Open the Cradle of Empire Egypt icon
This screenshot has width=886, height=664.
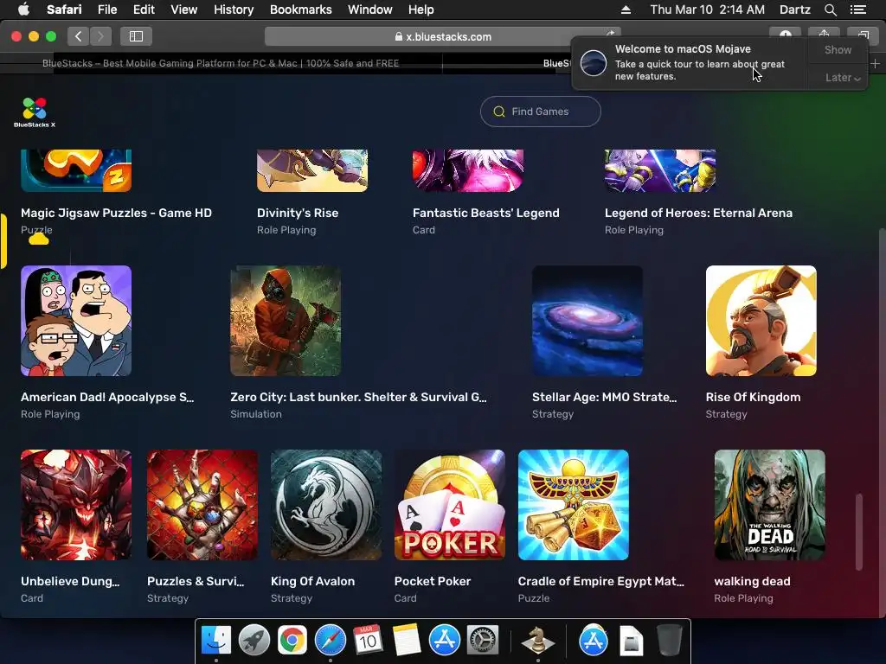574,505
